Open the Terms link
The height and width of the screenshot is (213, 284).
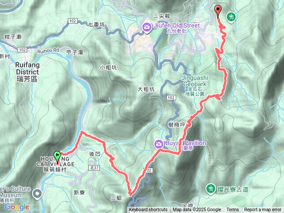pyautogui.click(x=233, y=210)
